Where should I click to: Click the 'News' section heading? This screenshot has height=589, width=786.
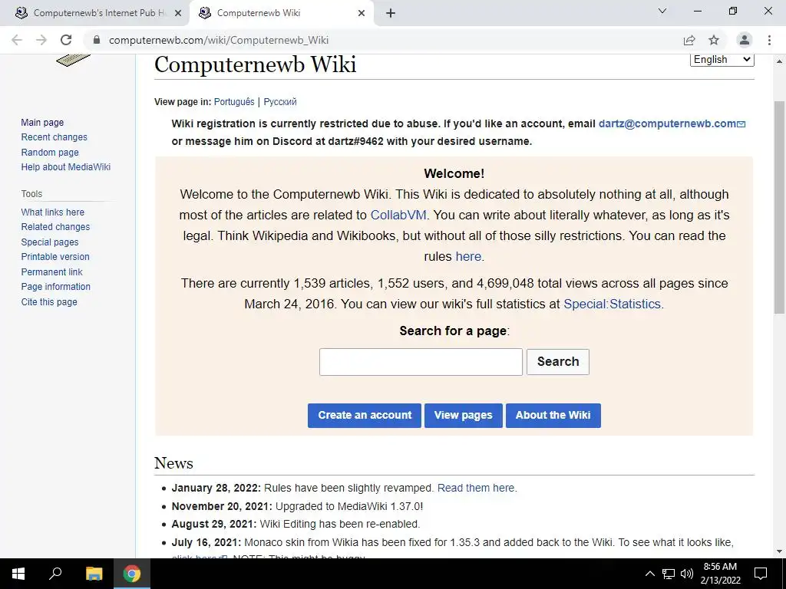(x=173, y=462)
